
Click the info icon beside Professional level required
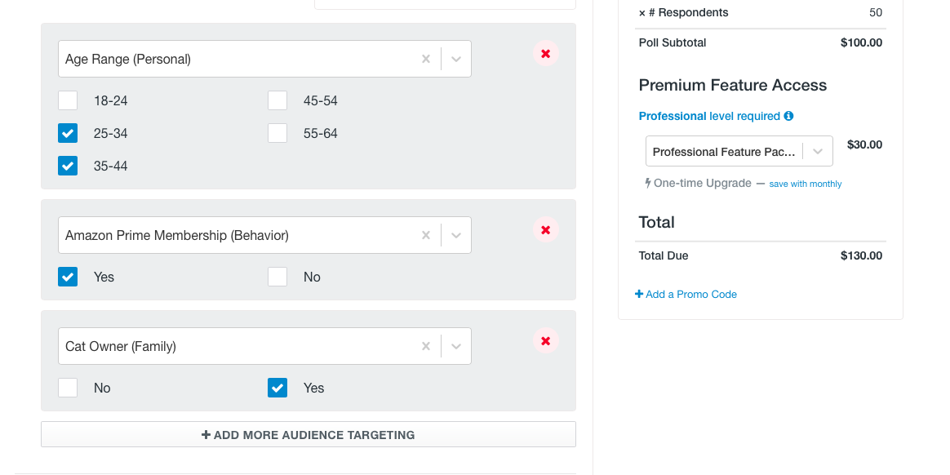tap(788, 116)
